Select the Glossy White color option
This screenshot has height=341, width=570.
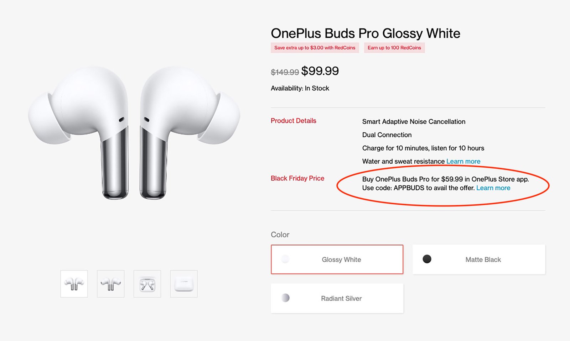[336, 259]
